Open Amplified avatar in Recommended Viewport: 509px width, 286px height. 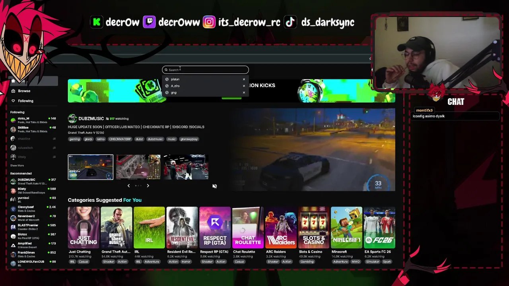click(13, 245)
